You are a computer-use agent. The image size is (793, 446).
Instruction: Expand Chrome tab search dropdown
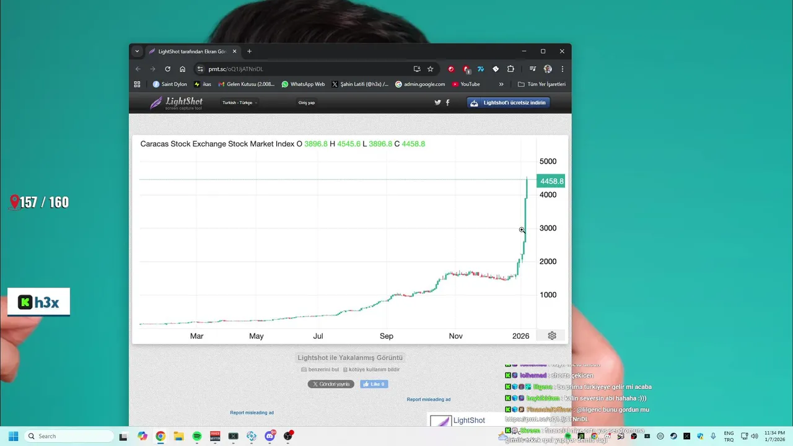pos(138,51)
